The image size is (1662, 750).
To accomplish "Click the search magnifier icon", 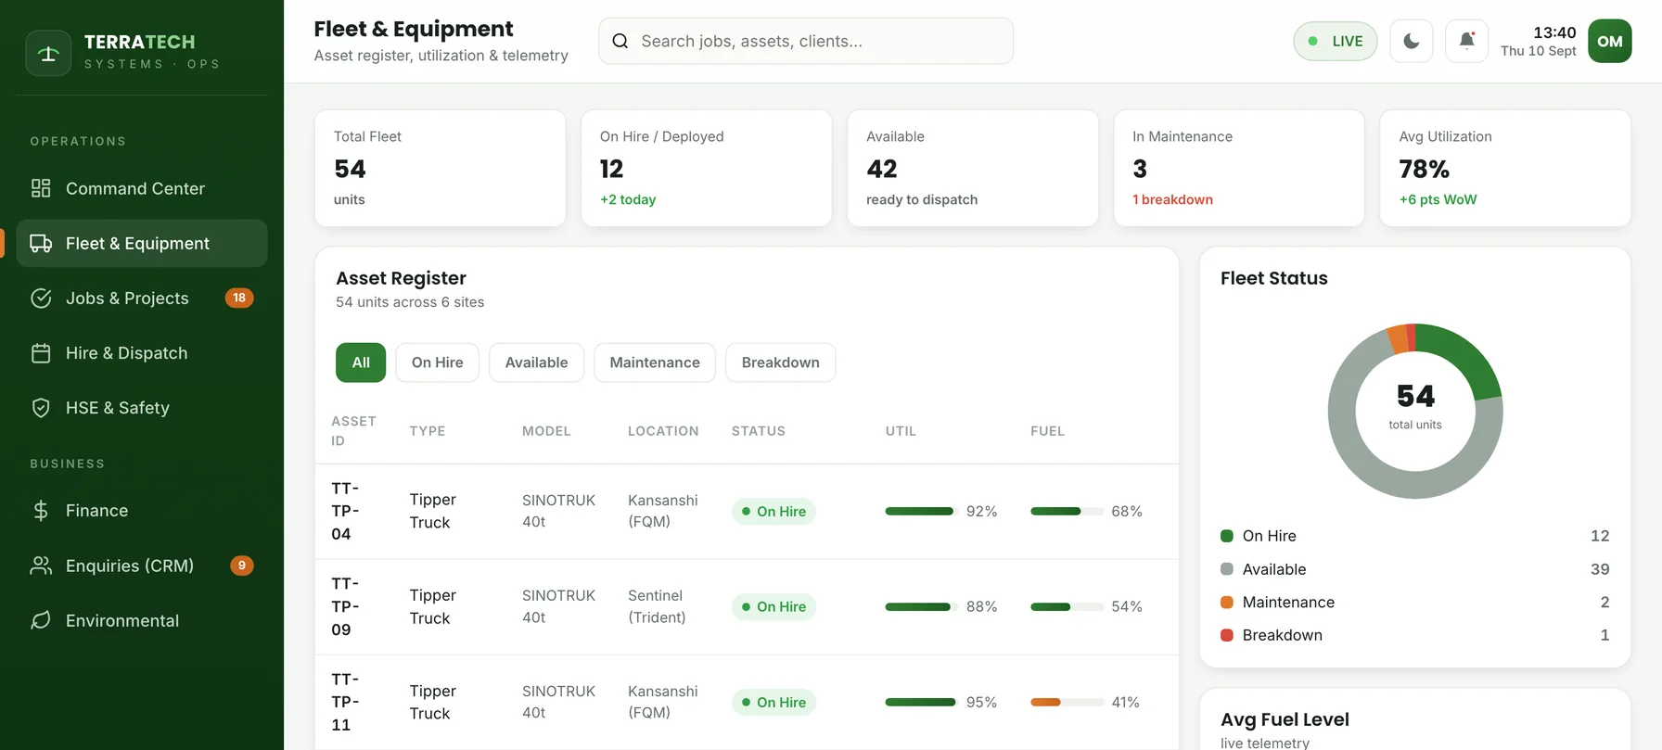I will tap(620, 41).
